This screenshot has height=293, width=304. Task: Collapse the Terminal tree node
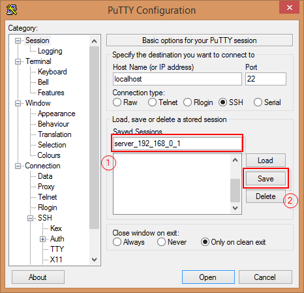point(18,61)
